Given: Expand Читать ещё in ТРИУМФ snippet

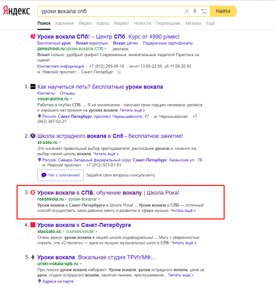Looking at the screenshot, I should [x=180, y=275].
